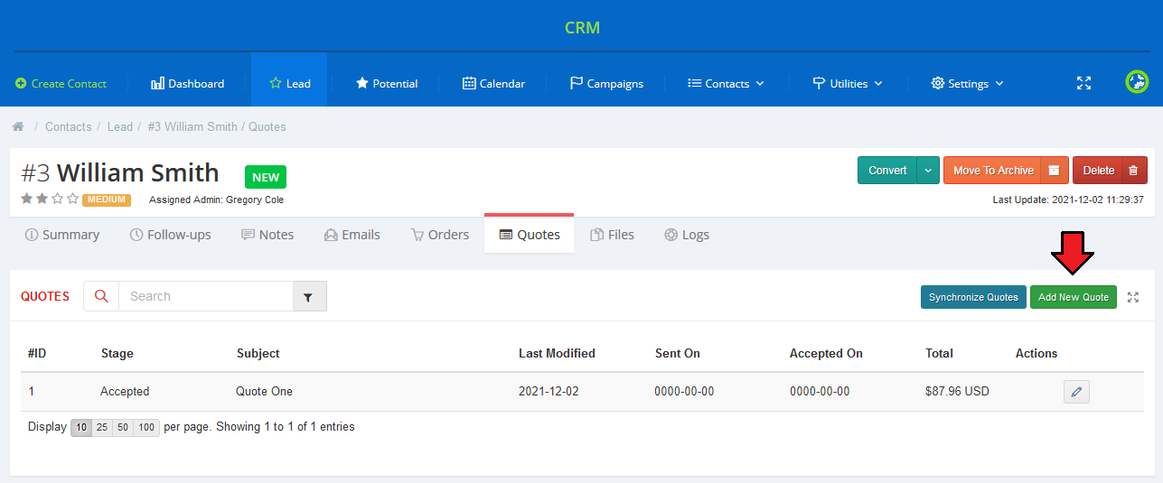Click the 2021-12-02 last modified cell
The width and height of the screenshot is (1163, 483).
(549, 392)
